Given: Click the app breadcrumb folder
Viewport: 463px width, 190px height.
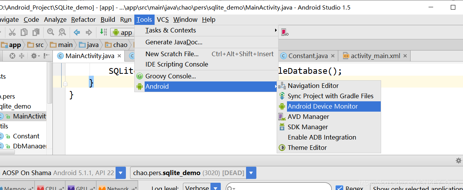Looking at the screenshot, I should click(11, 45).
